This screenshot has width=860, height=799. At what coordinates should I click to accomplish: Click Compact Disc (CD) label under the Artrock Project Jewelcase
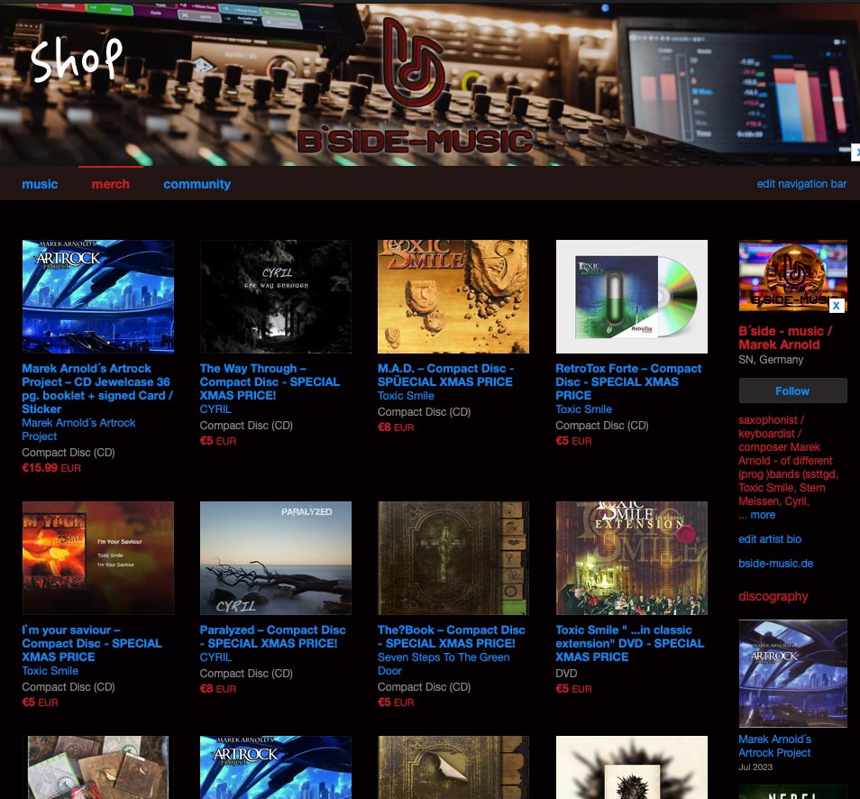(69, 453)
